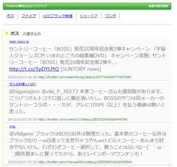The height and width of the screenshot is (167, 177).
Task: Click the ボス の書き込み section heading
Action: click(x=25, y=34)
